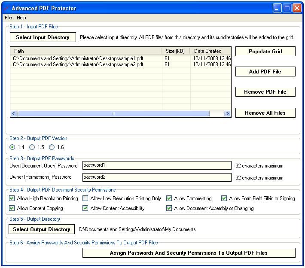Click the Select Output Directory button

pyautogui.click(x=42, y=229)
